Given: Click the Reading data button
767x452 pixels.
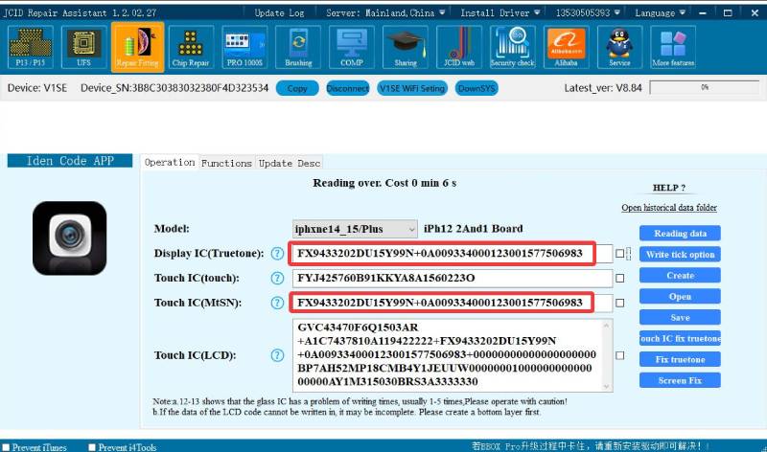Looking at the screenshot, I should coord(680,233).
